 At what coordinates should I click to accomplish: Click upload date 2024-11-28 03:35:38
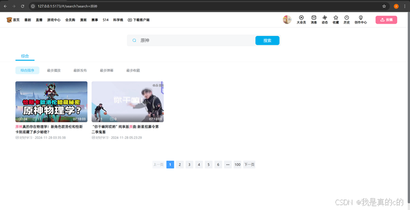pyautogui.click(x=50, y=138)
